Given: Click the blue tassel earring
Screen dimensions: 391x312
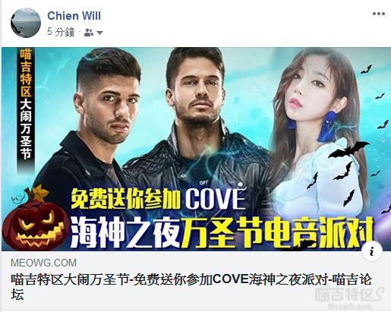Looking at the screenshot, I should (x=326, y=126).
